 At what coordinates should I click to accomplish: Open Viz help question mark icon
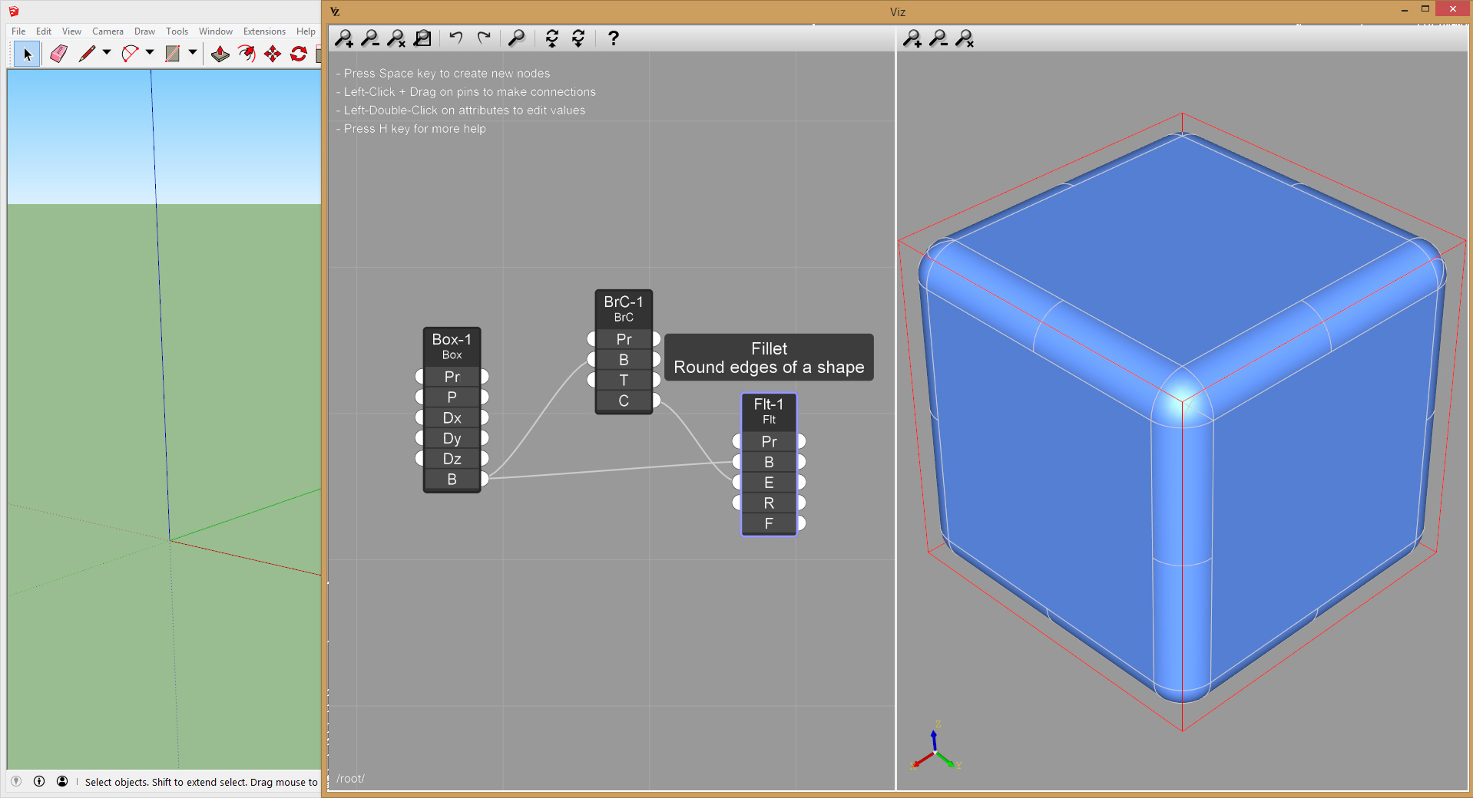click(613, 38)
